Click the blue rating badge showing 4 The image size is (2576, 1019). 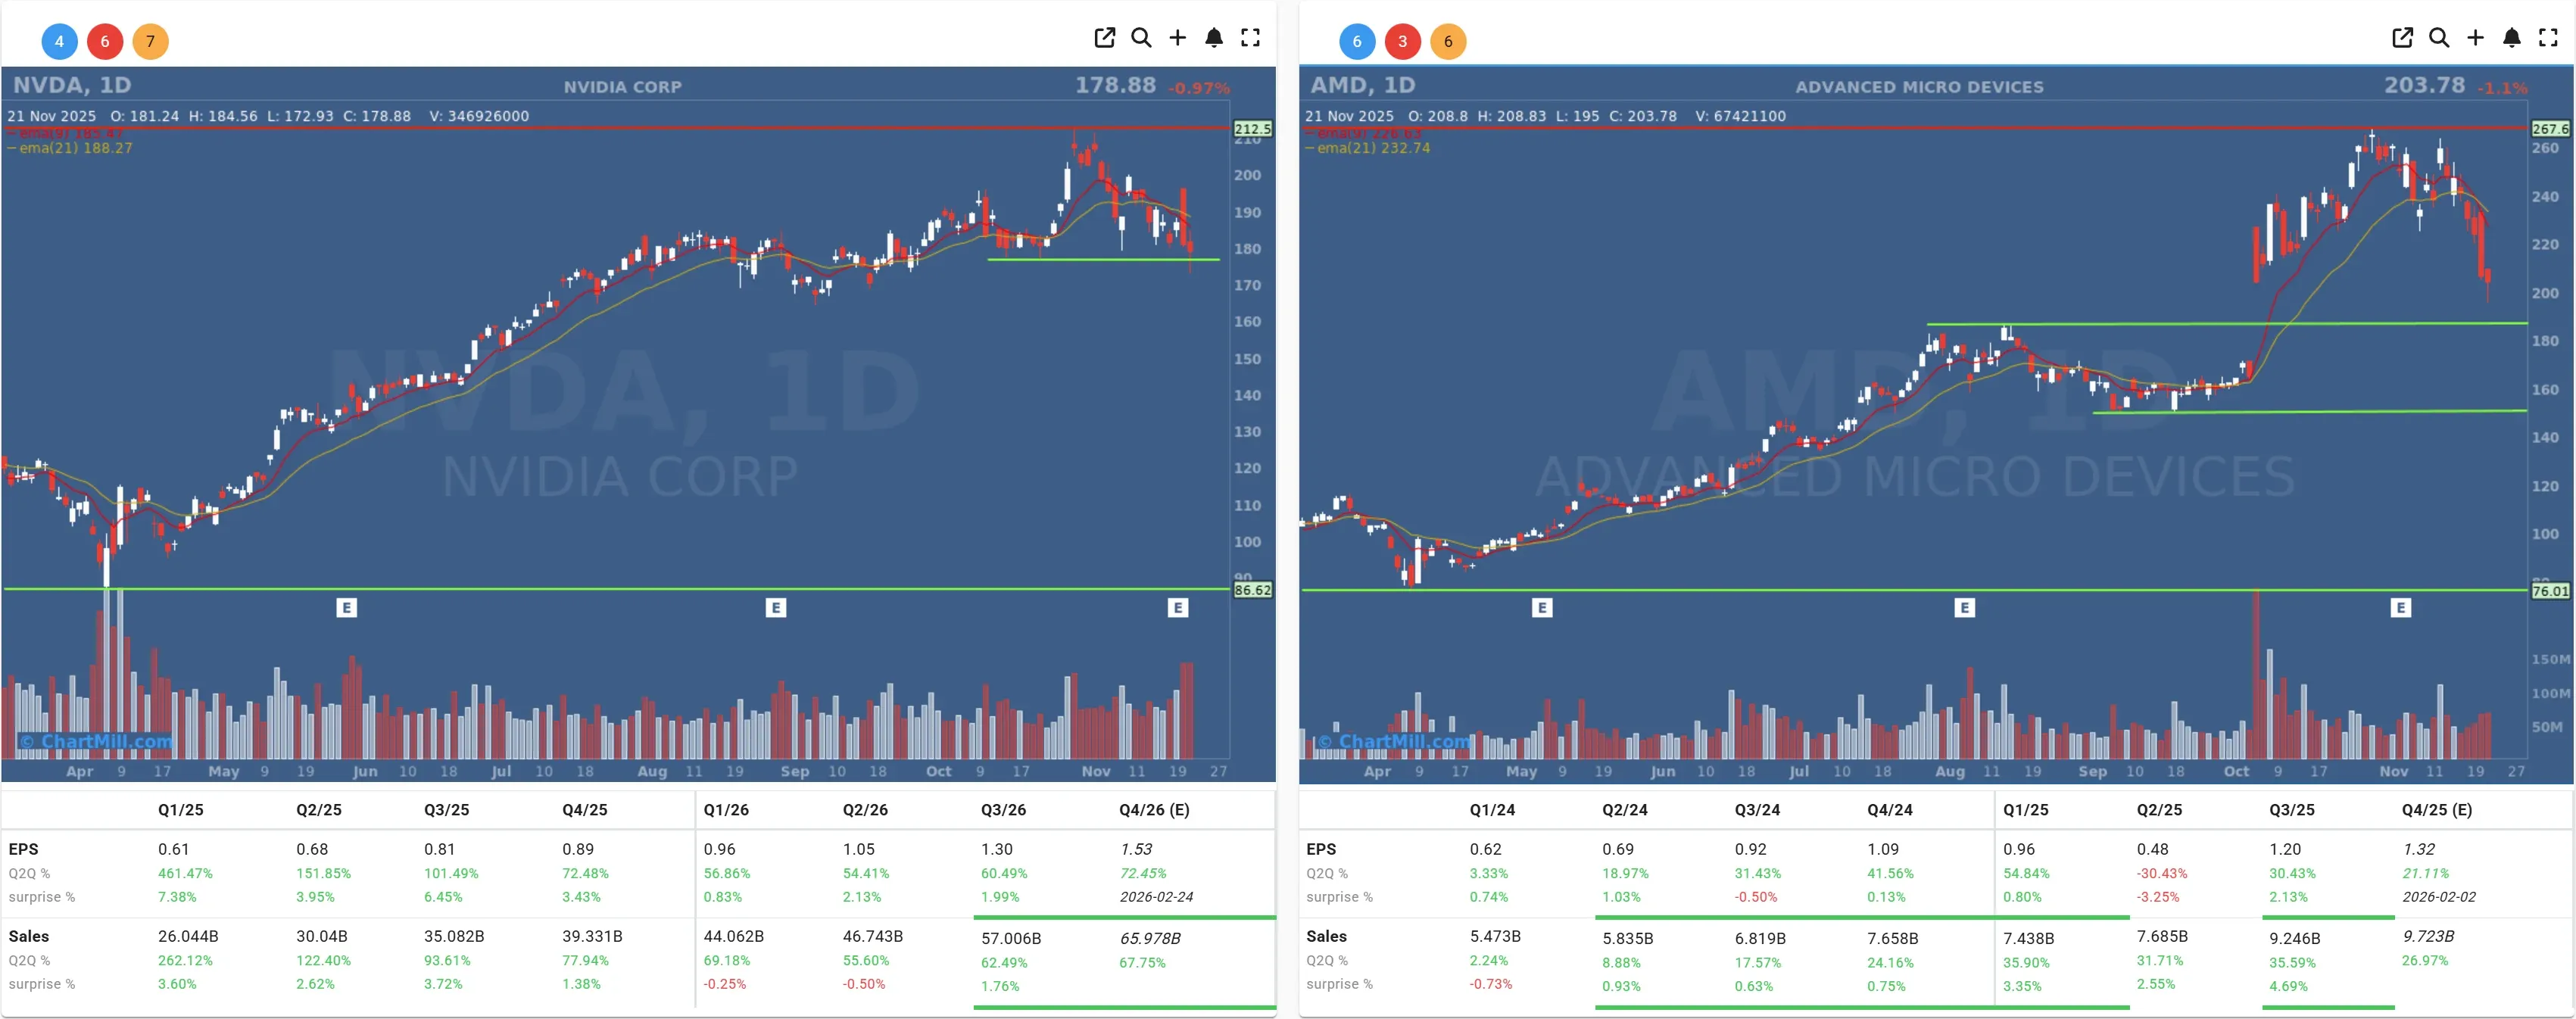coord(58,41)
